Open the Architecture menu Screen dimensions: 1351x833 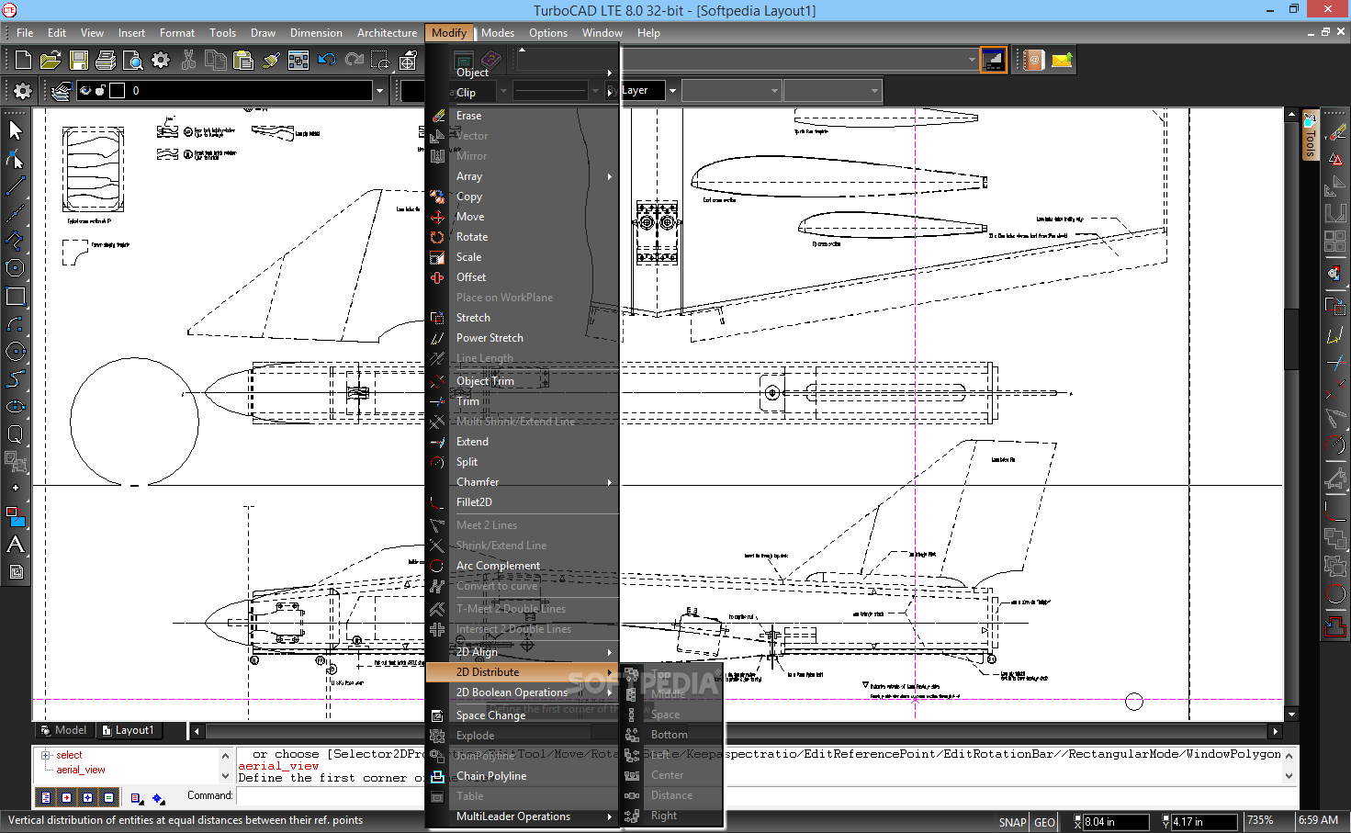(x=387, y=33)
